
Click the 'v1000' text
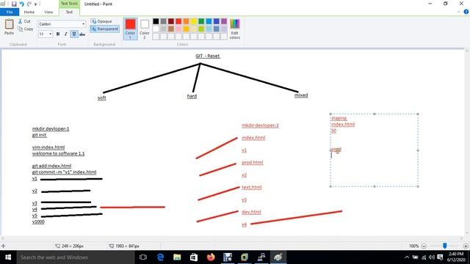click(x=38, y=221)
